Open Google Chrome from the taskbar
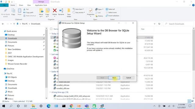 (71, 106)
